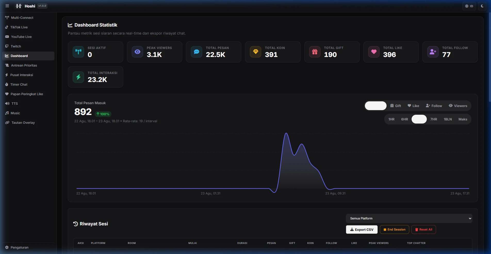Viewport: 491px width, 254px height.
Task: Click the Total Interaksi bolt icon
Action: coord(78,77)
